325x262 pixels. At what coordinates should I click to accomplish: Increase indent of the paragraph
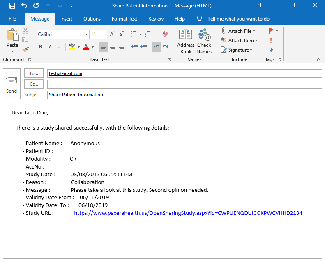[x=143, y=47]
